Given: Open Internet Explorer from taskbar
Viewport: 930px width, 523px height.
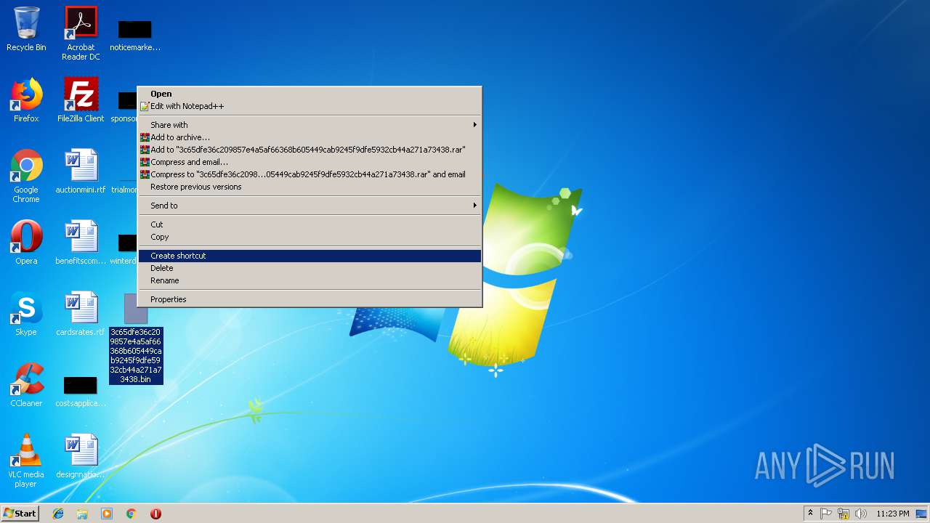Looking at the screenshot, I should (58, 514).
